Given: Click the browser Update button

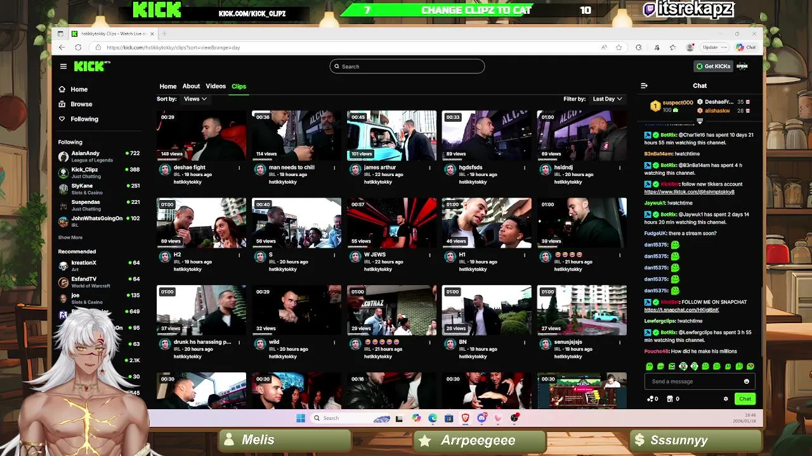Looking at the screenshot, I should (714, 47).
